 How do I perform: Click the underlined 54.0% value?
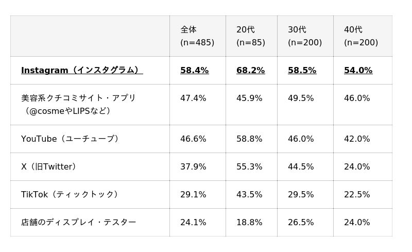point(358,70)
